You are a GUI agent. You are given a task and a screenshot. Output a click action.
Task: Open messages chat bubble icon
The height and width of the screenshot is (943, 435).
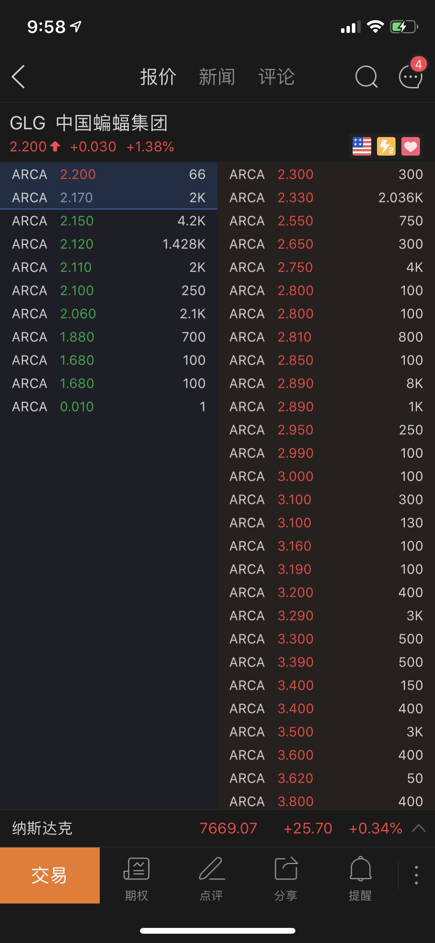410,77
